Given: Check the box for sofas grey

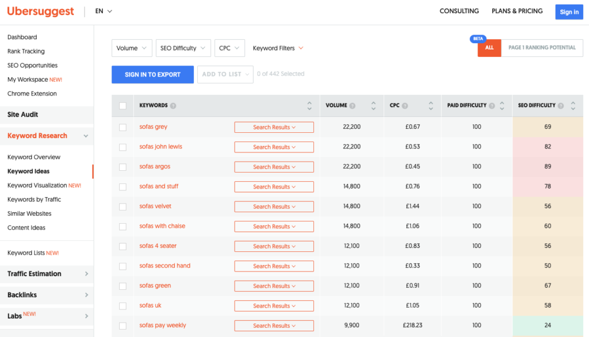Looking at the screenshot, I should (x=123, y=127).
